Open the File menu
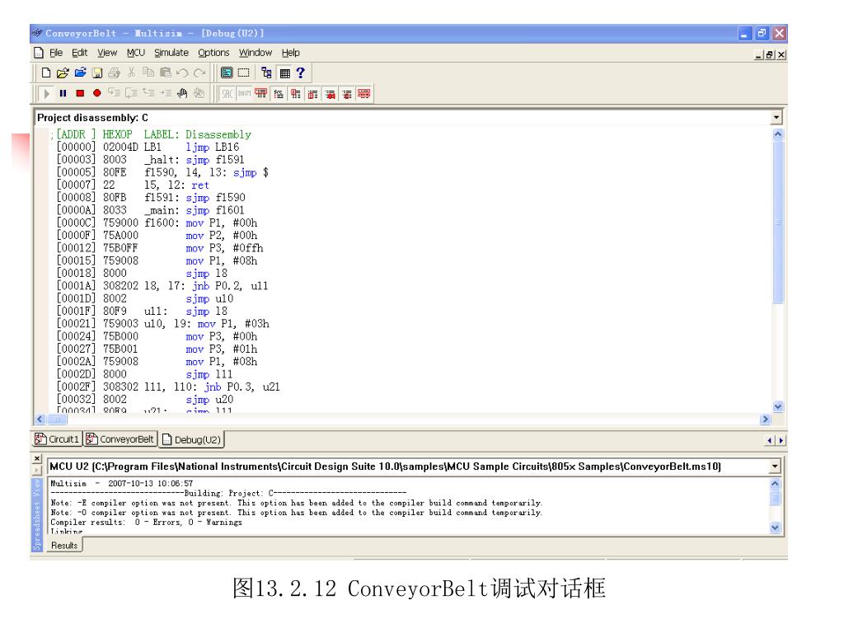Image resolution: width=844 pixels, height=633 pixels. [x=56, y=53]
